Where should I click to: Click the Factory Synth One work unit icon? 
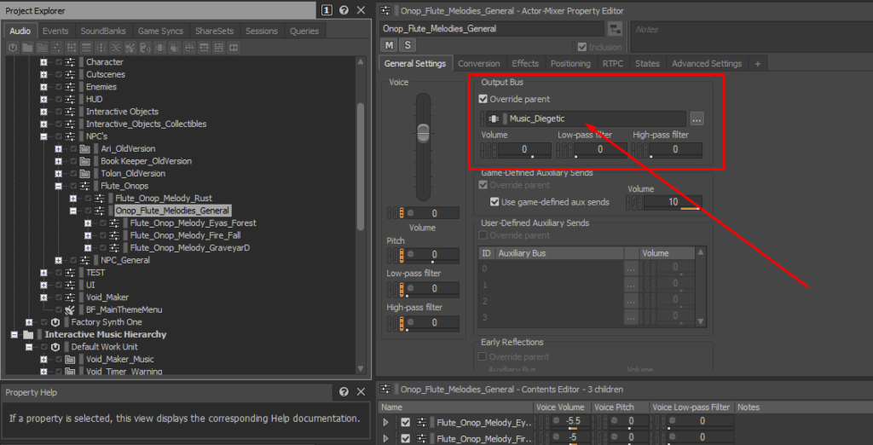pos(55,322)
